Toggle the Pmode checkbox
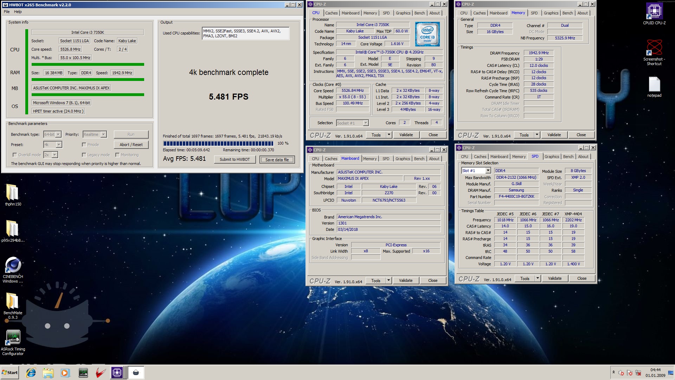Screen dimensions: 675x380 point(84,145)
